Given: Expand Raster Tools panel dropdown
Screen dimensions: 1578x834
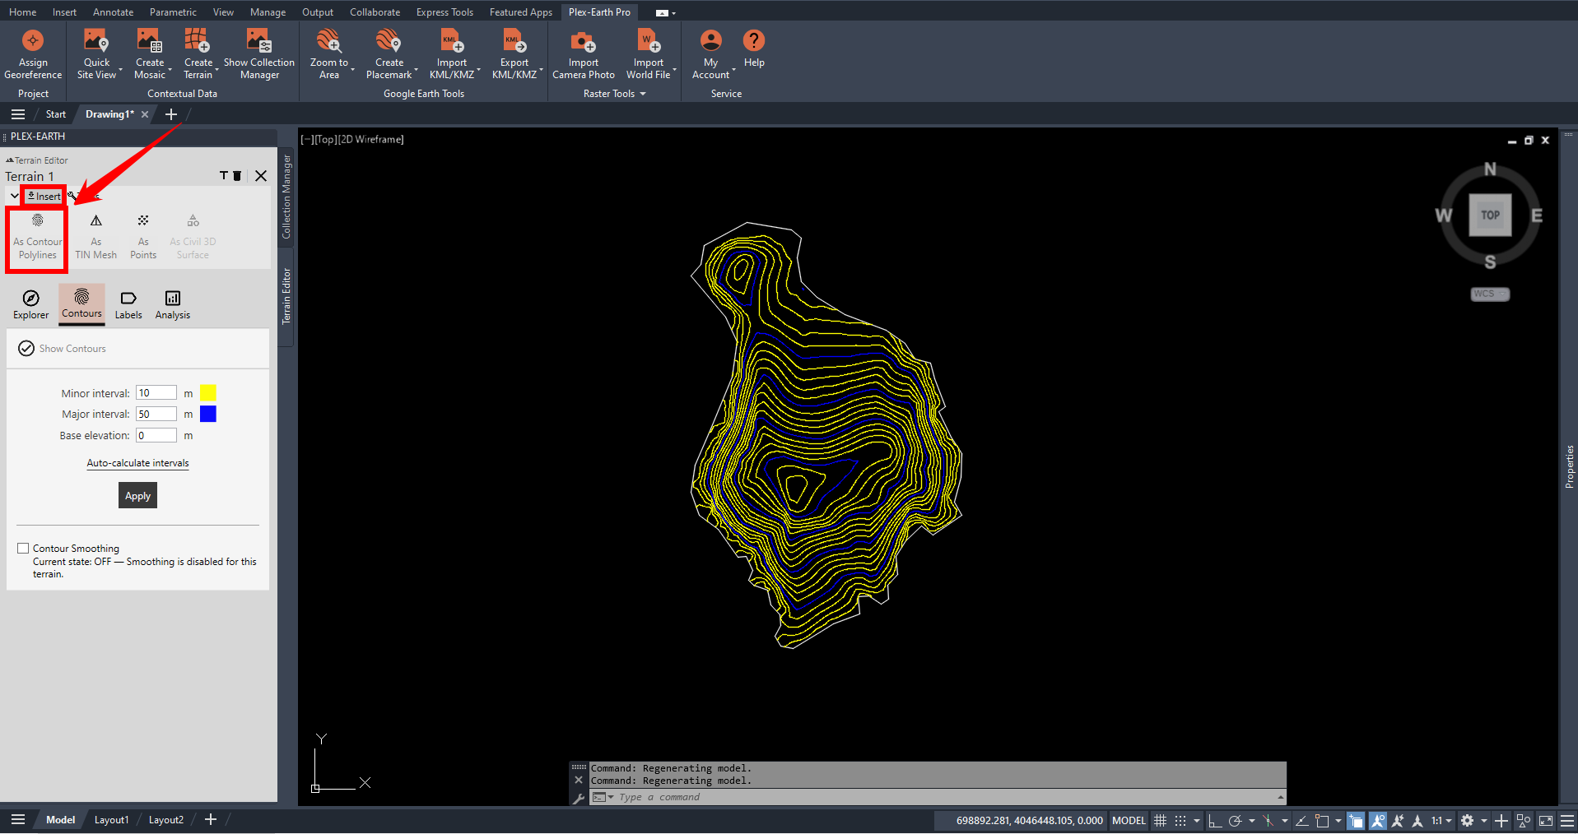Looking at the screenshot, I should (643, 94).
